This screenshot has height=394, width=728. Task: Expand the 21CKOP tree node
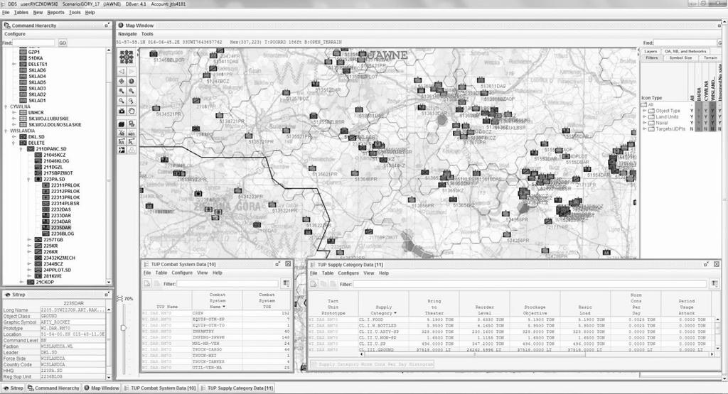pyautogui.click(x=21, y=282)
